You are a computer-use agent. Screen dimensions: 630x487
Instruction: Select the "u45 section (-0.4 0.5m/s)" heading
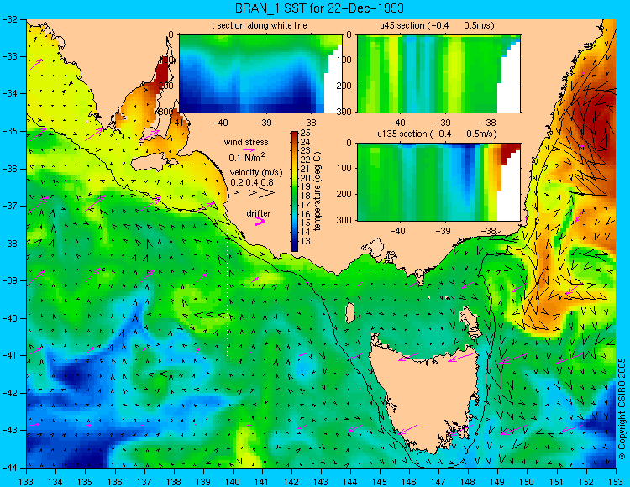pos(437,25)
